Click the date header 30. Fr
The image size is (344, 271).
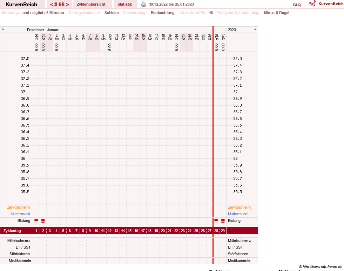[37, 37]
